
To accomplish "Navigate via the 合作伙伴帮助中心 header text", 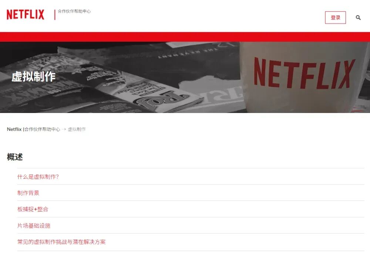I will (x=74, y=11).
